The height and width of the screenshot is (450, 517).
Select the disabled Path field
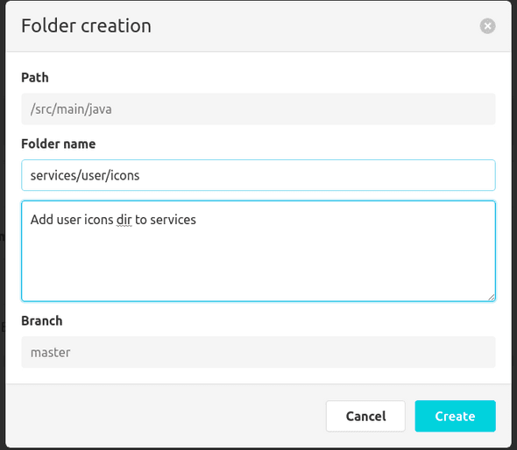click(x=258, y=109)
